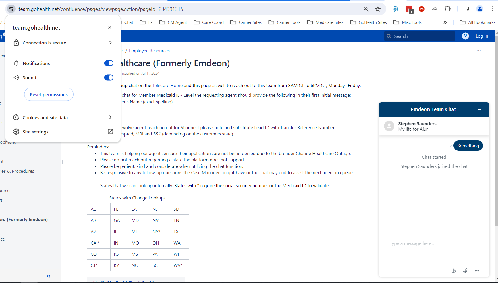Click the Log in link
Screen dimensions: 498x283
click(482, 36)
